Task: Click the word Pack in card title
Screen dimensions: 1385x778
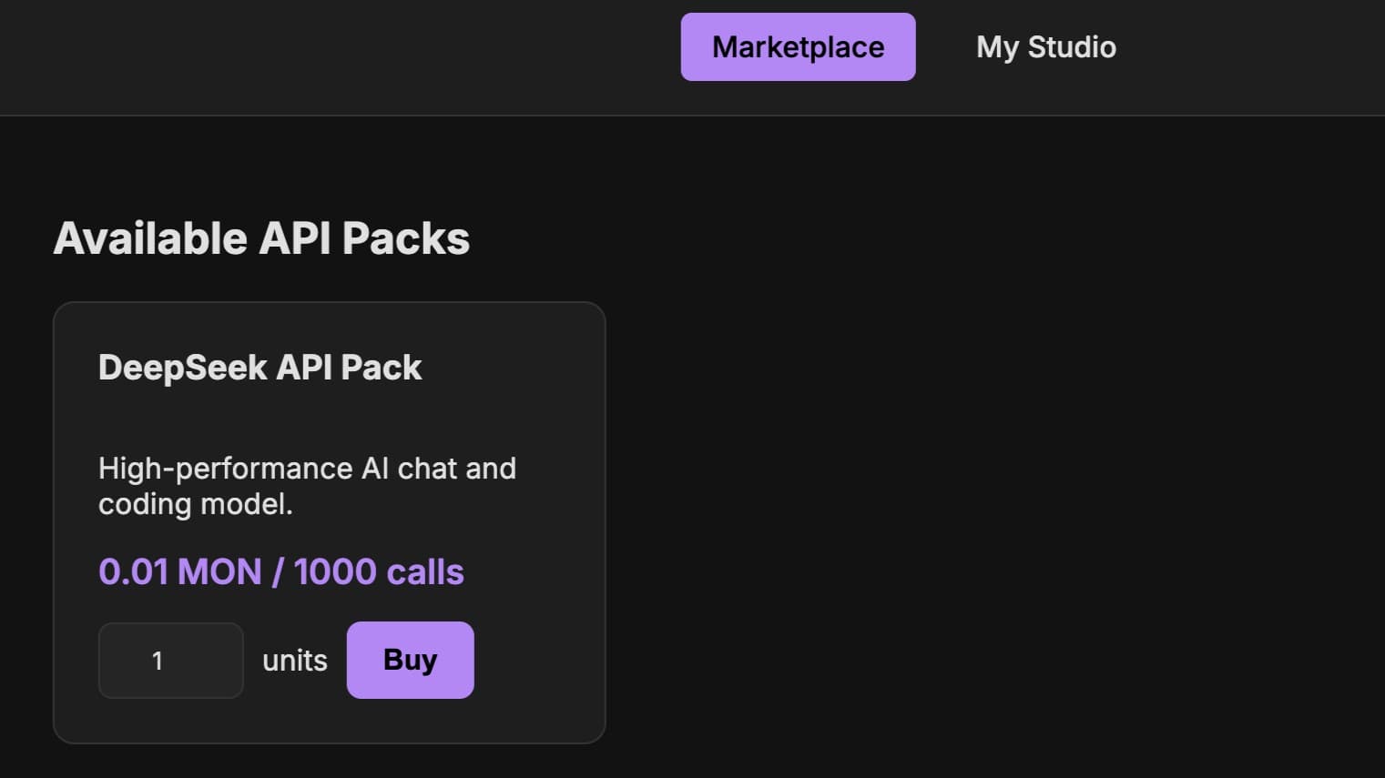Action: pos(381,368)
